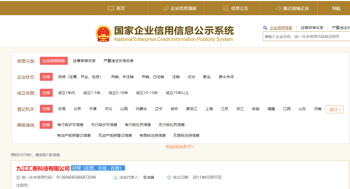The height and width of the screenshot is (189, 350).
Task: Click the magnifier icon near 企业信息
Action: click(265, 28)
